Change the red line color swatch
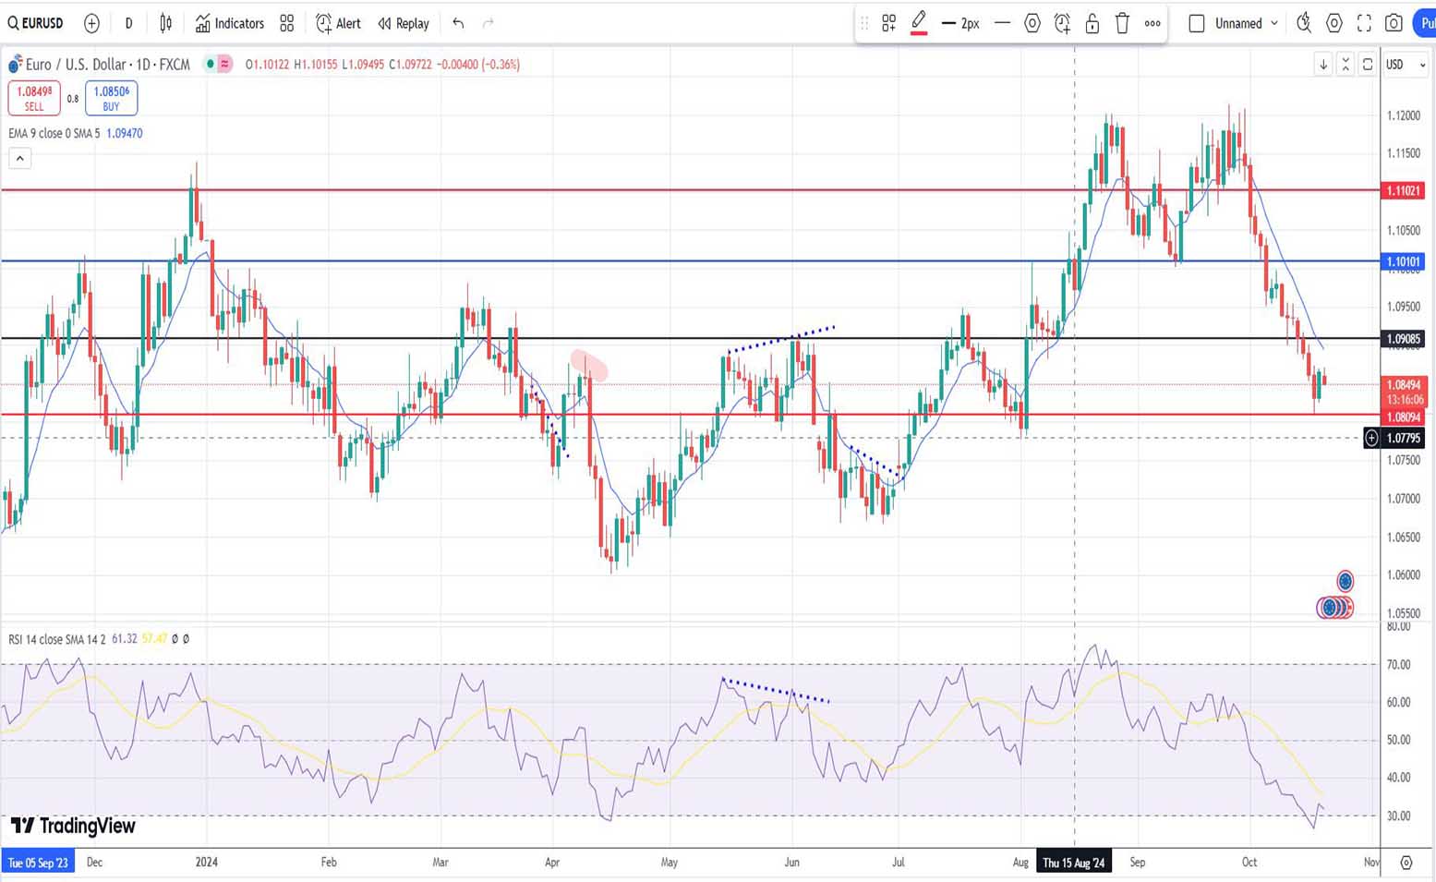1436x882 pixels. tap(919, 23)
